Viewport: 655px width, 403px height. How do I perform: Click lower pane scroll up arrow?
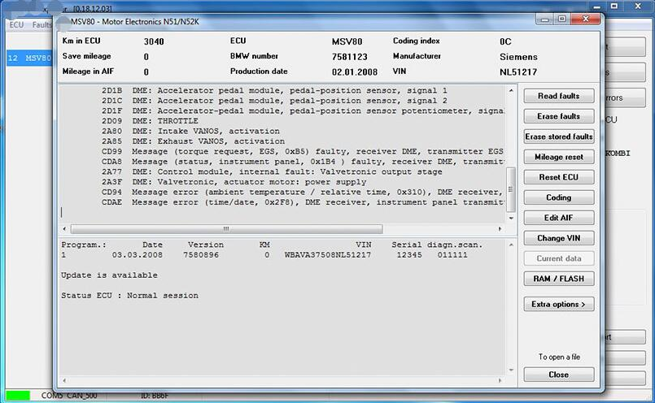[511, 245]
